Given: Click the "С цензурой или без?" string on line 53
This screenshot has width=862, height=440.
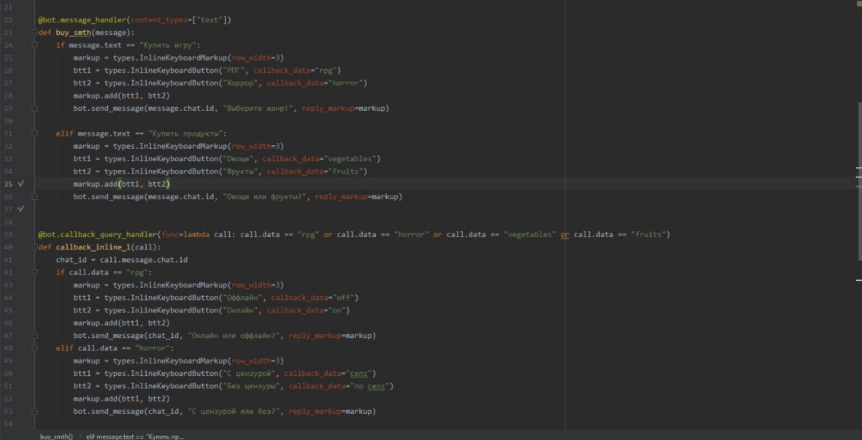Looking at the screenshot, I should (234, 411).
